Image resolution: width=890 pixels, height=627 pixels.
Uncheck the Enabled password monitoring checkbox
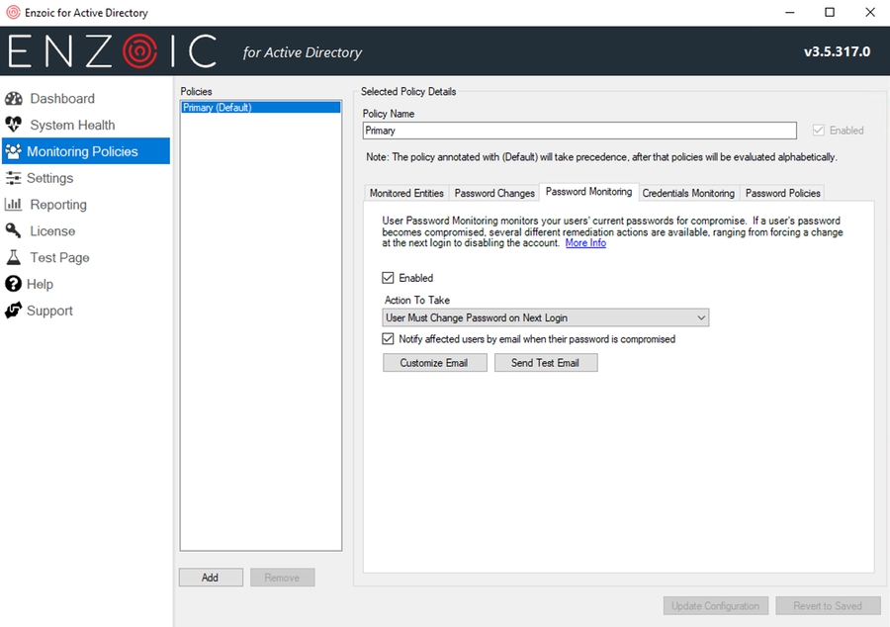[x=389, y=278]
